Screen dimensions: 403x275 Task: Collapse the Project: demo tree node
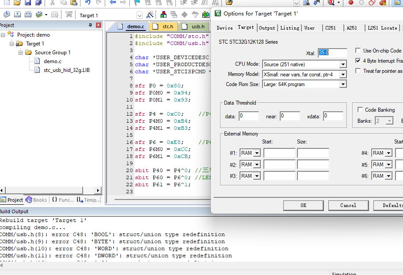(x=3, y=35)
